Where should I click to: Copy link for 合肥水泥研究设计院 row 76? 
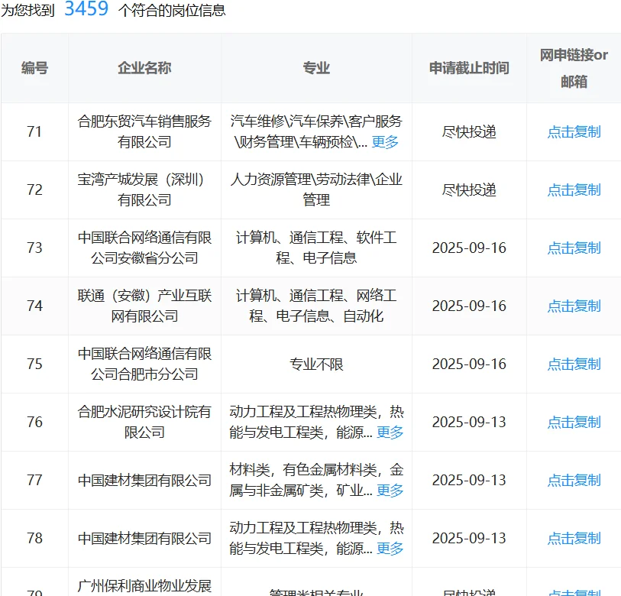point(574,422)
